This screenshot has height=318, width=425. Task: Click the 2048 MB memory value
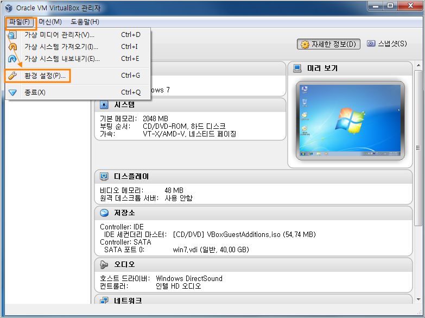[155, 119]
